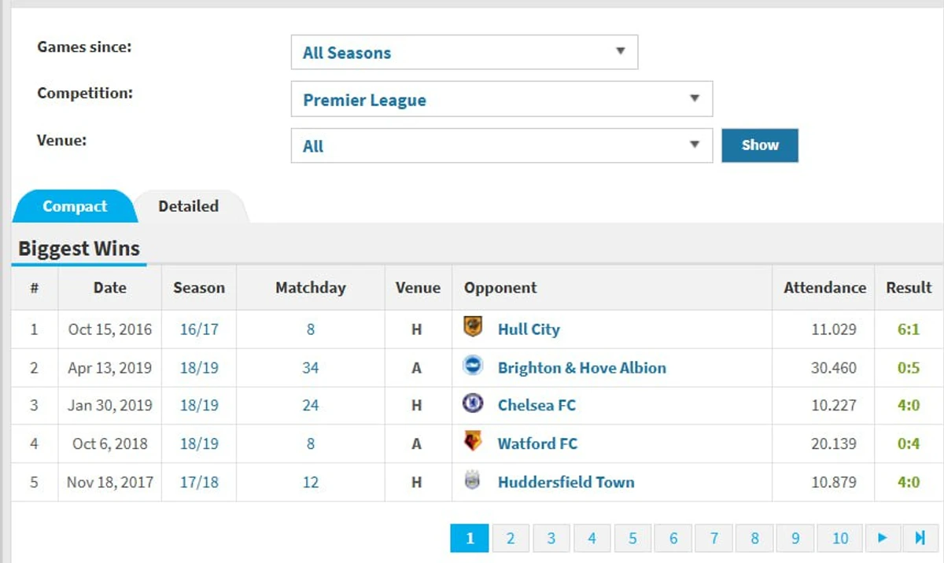This screenshot has width=944, height=563.
Task: Open season 16/17 link
Action: [x=199, y=329]
